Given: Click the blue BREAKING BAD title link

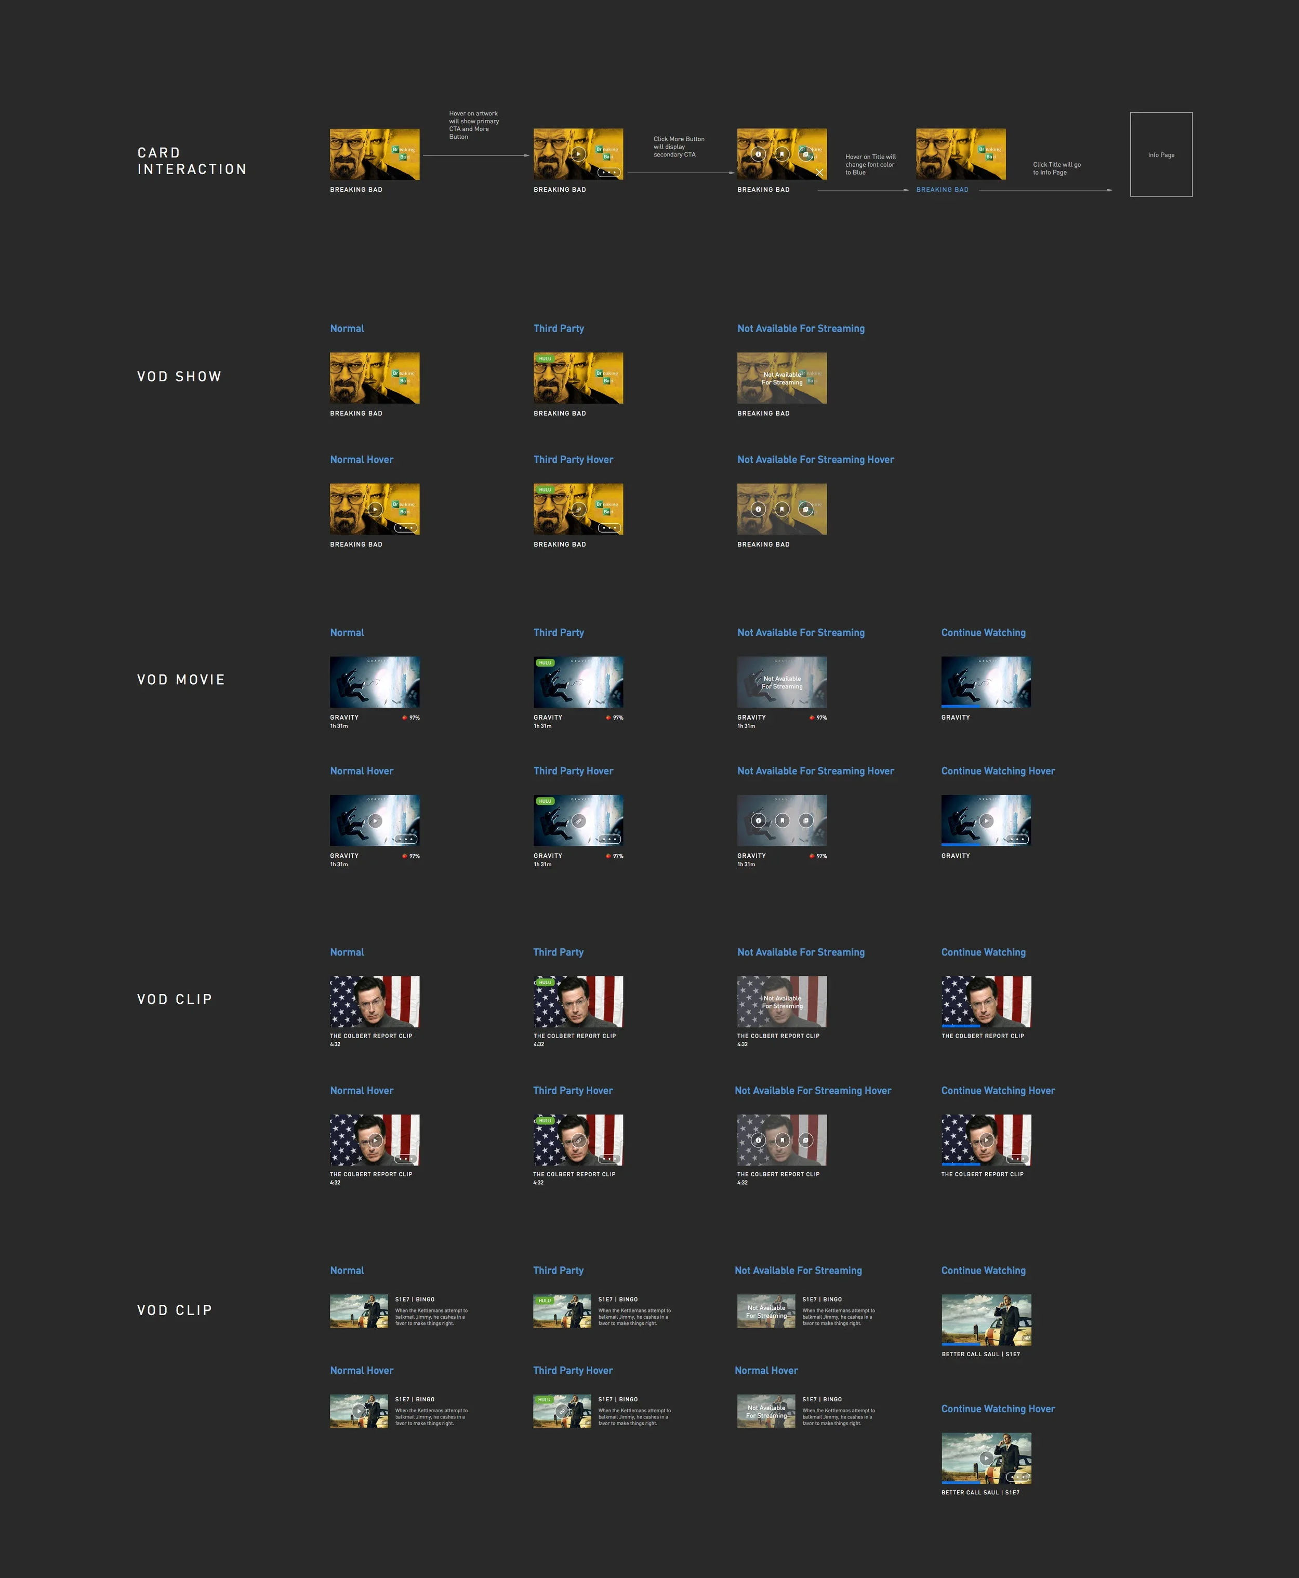Looking at the screenshot, I should 942,190.
